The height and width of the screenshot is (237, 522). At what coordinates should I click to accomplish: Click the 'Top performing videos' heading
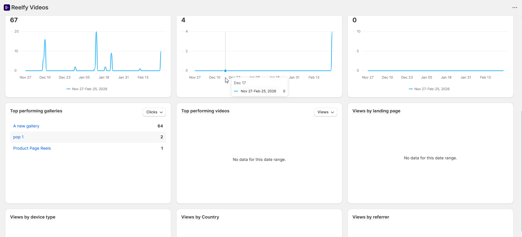[205, 111]
